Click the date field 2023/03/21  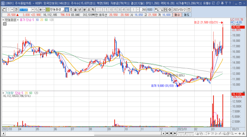click(180, 10)
